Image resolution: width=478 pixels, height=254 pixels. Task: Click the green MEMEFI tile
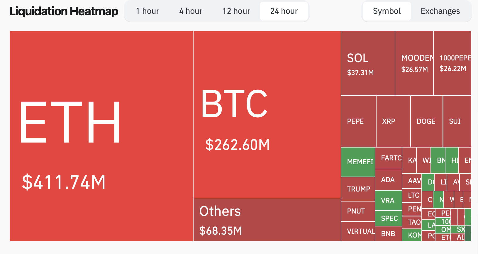[x=358, y=162]
